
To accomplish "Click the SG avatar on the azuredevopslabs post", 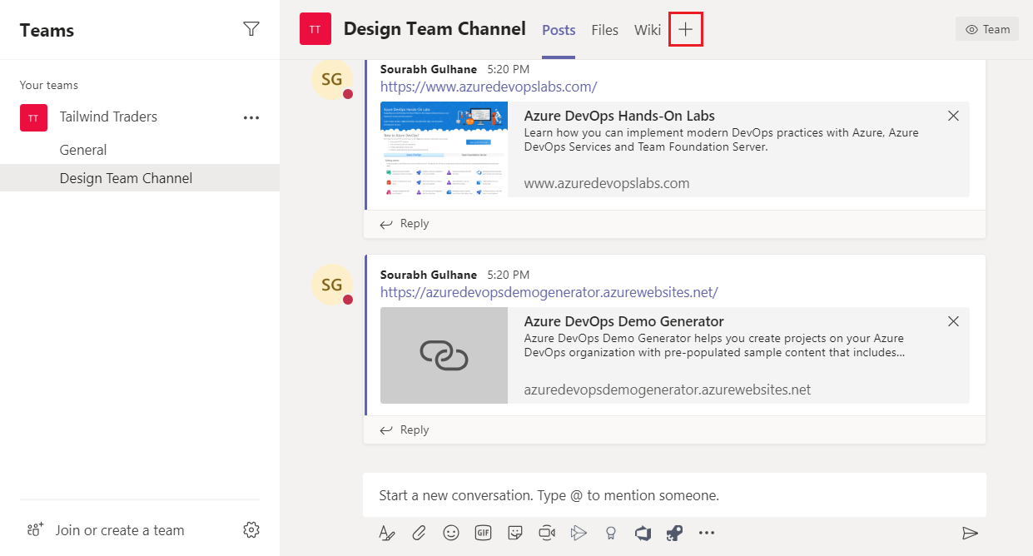I will [331, 79].
